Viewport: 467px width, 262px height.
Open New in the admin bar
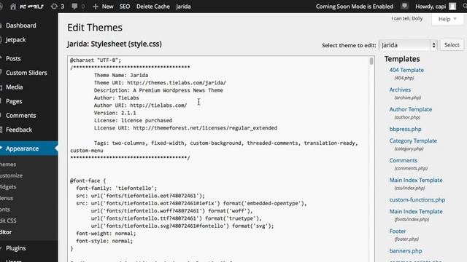[107, 7]
